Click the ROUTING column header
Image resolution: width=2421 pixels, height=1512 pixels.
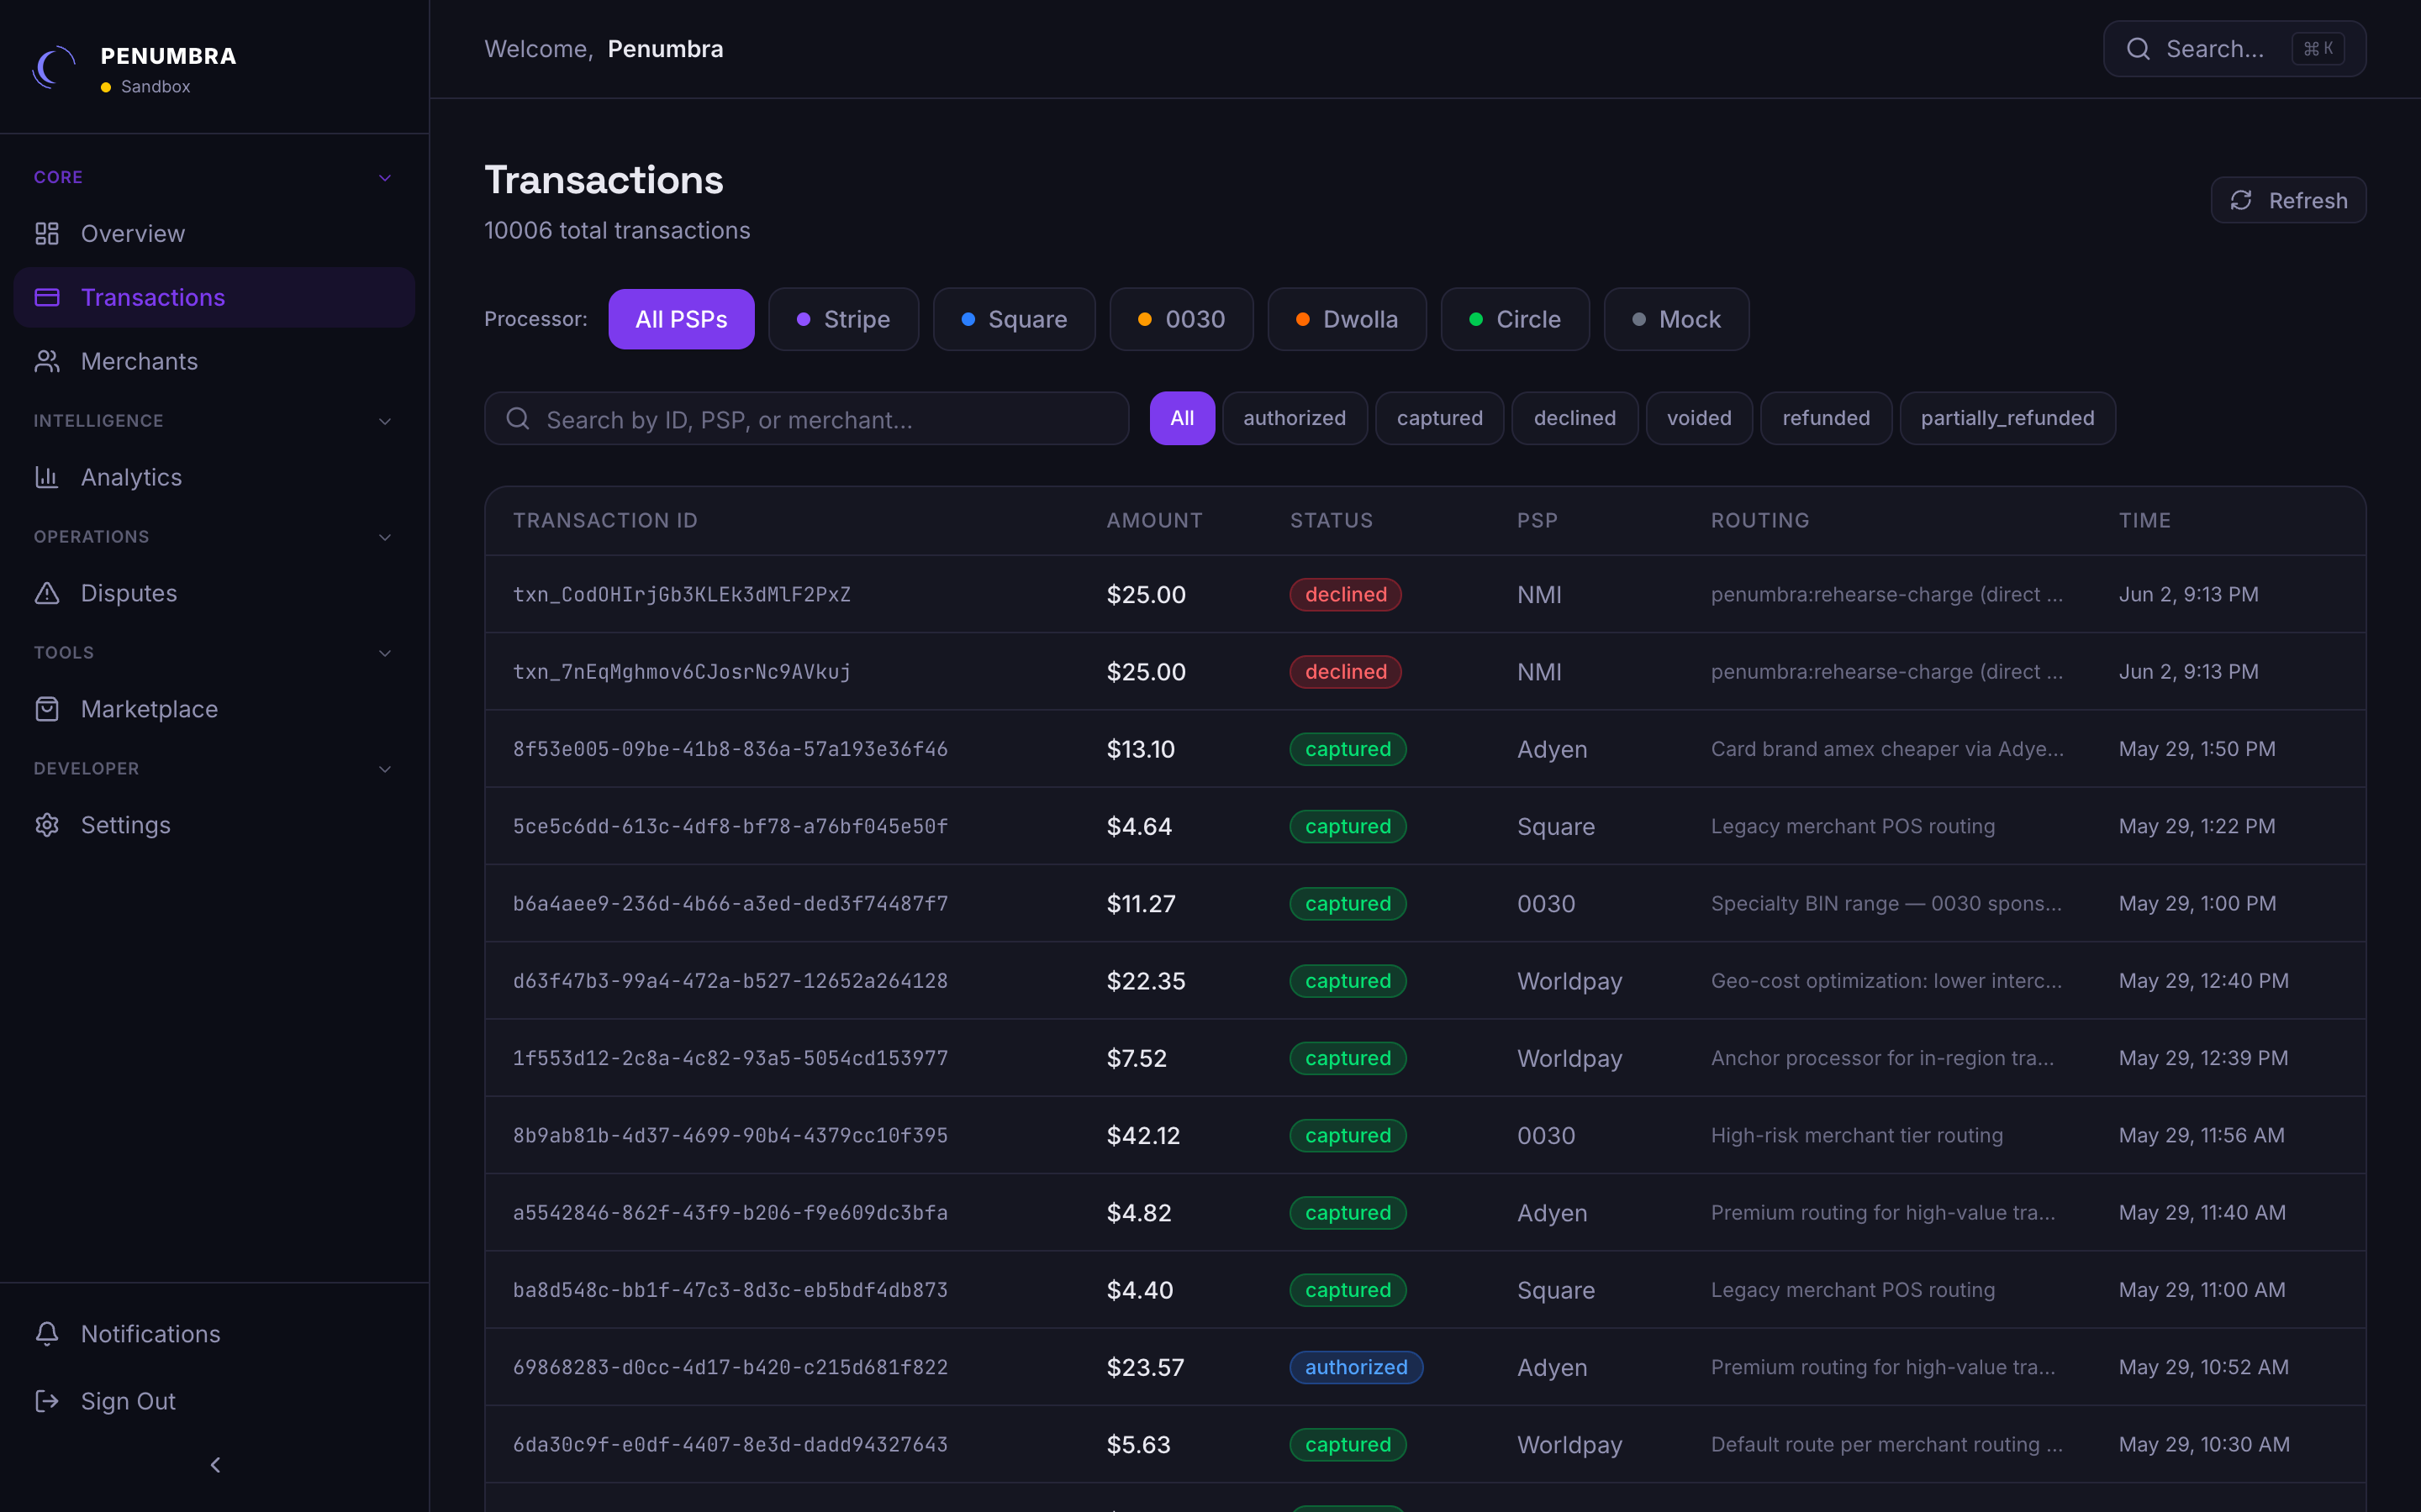pyautogui.click(x=1759, y=520)
